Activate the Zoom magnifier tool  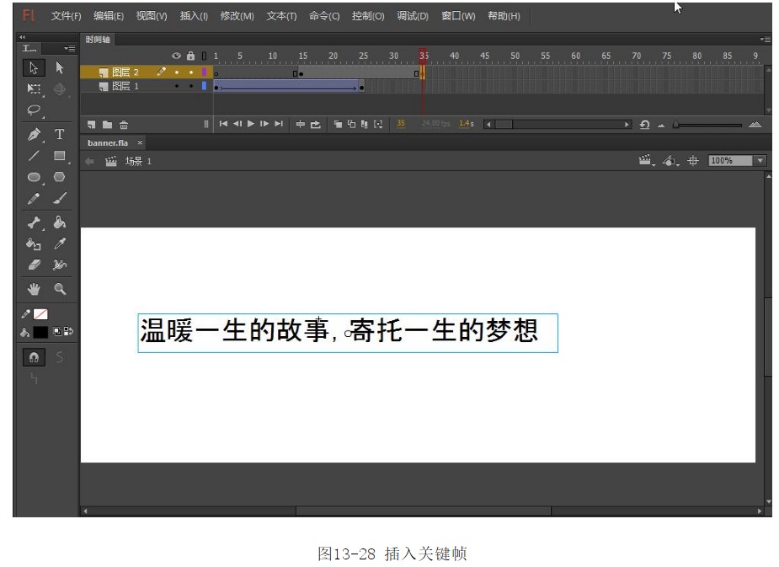60,288
